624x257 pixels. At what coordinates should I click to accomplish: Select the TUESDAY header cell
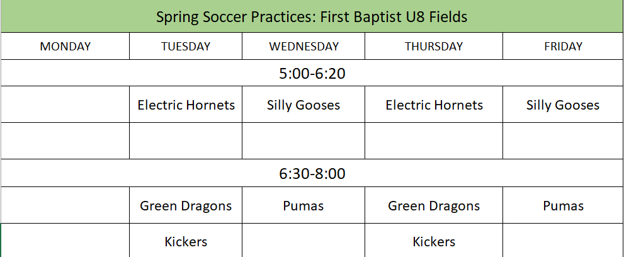click(x=186, y=47)
